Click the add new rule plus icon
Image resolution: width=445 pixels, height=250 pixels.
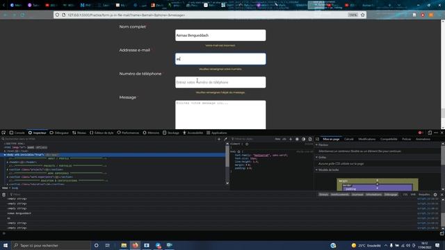tap(291, 139)
